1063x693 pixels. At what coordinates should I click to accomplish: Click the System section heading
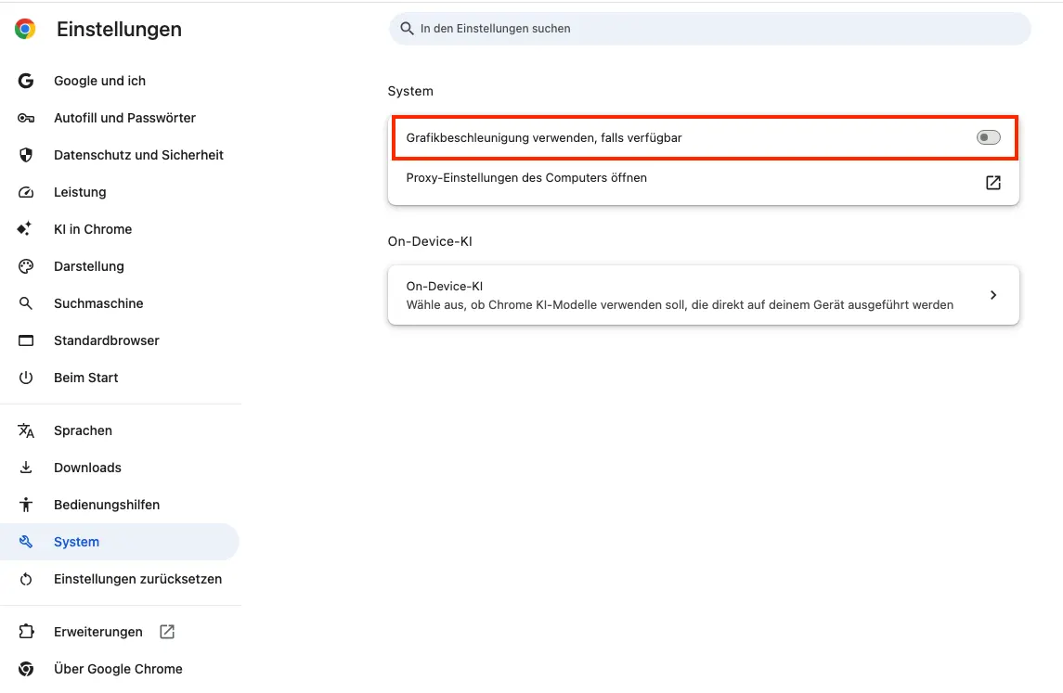410,91
